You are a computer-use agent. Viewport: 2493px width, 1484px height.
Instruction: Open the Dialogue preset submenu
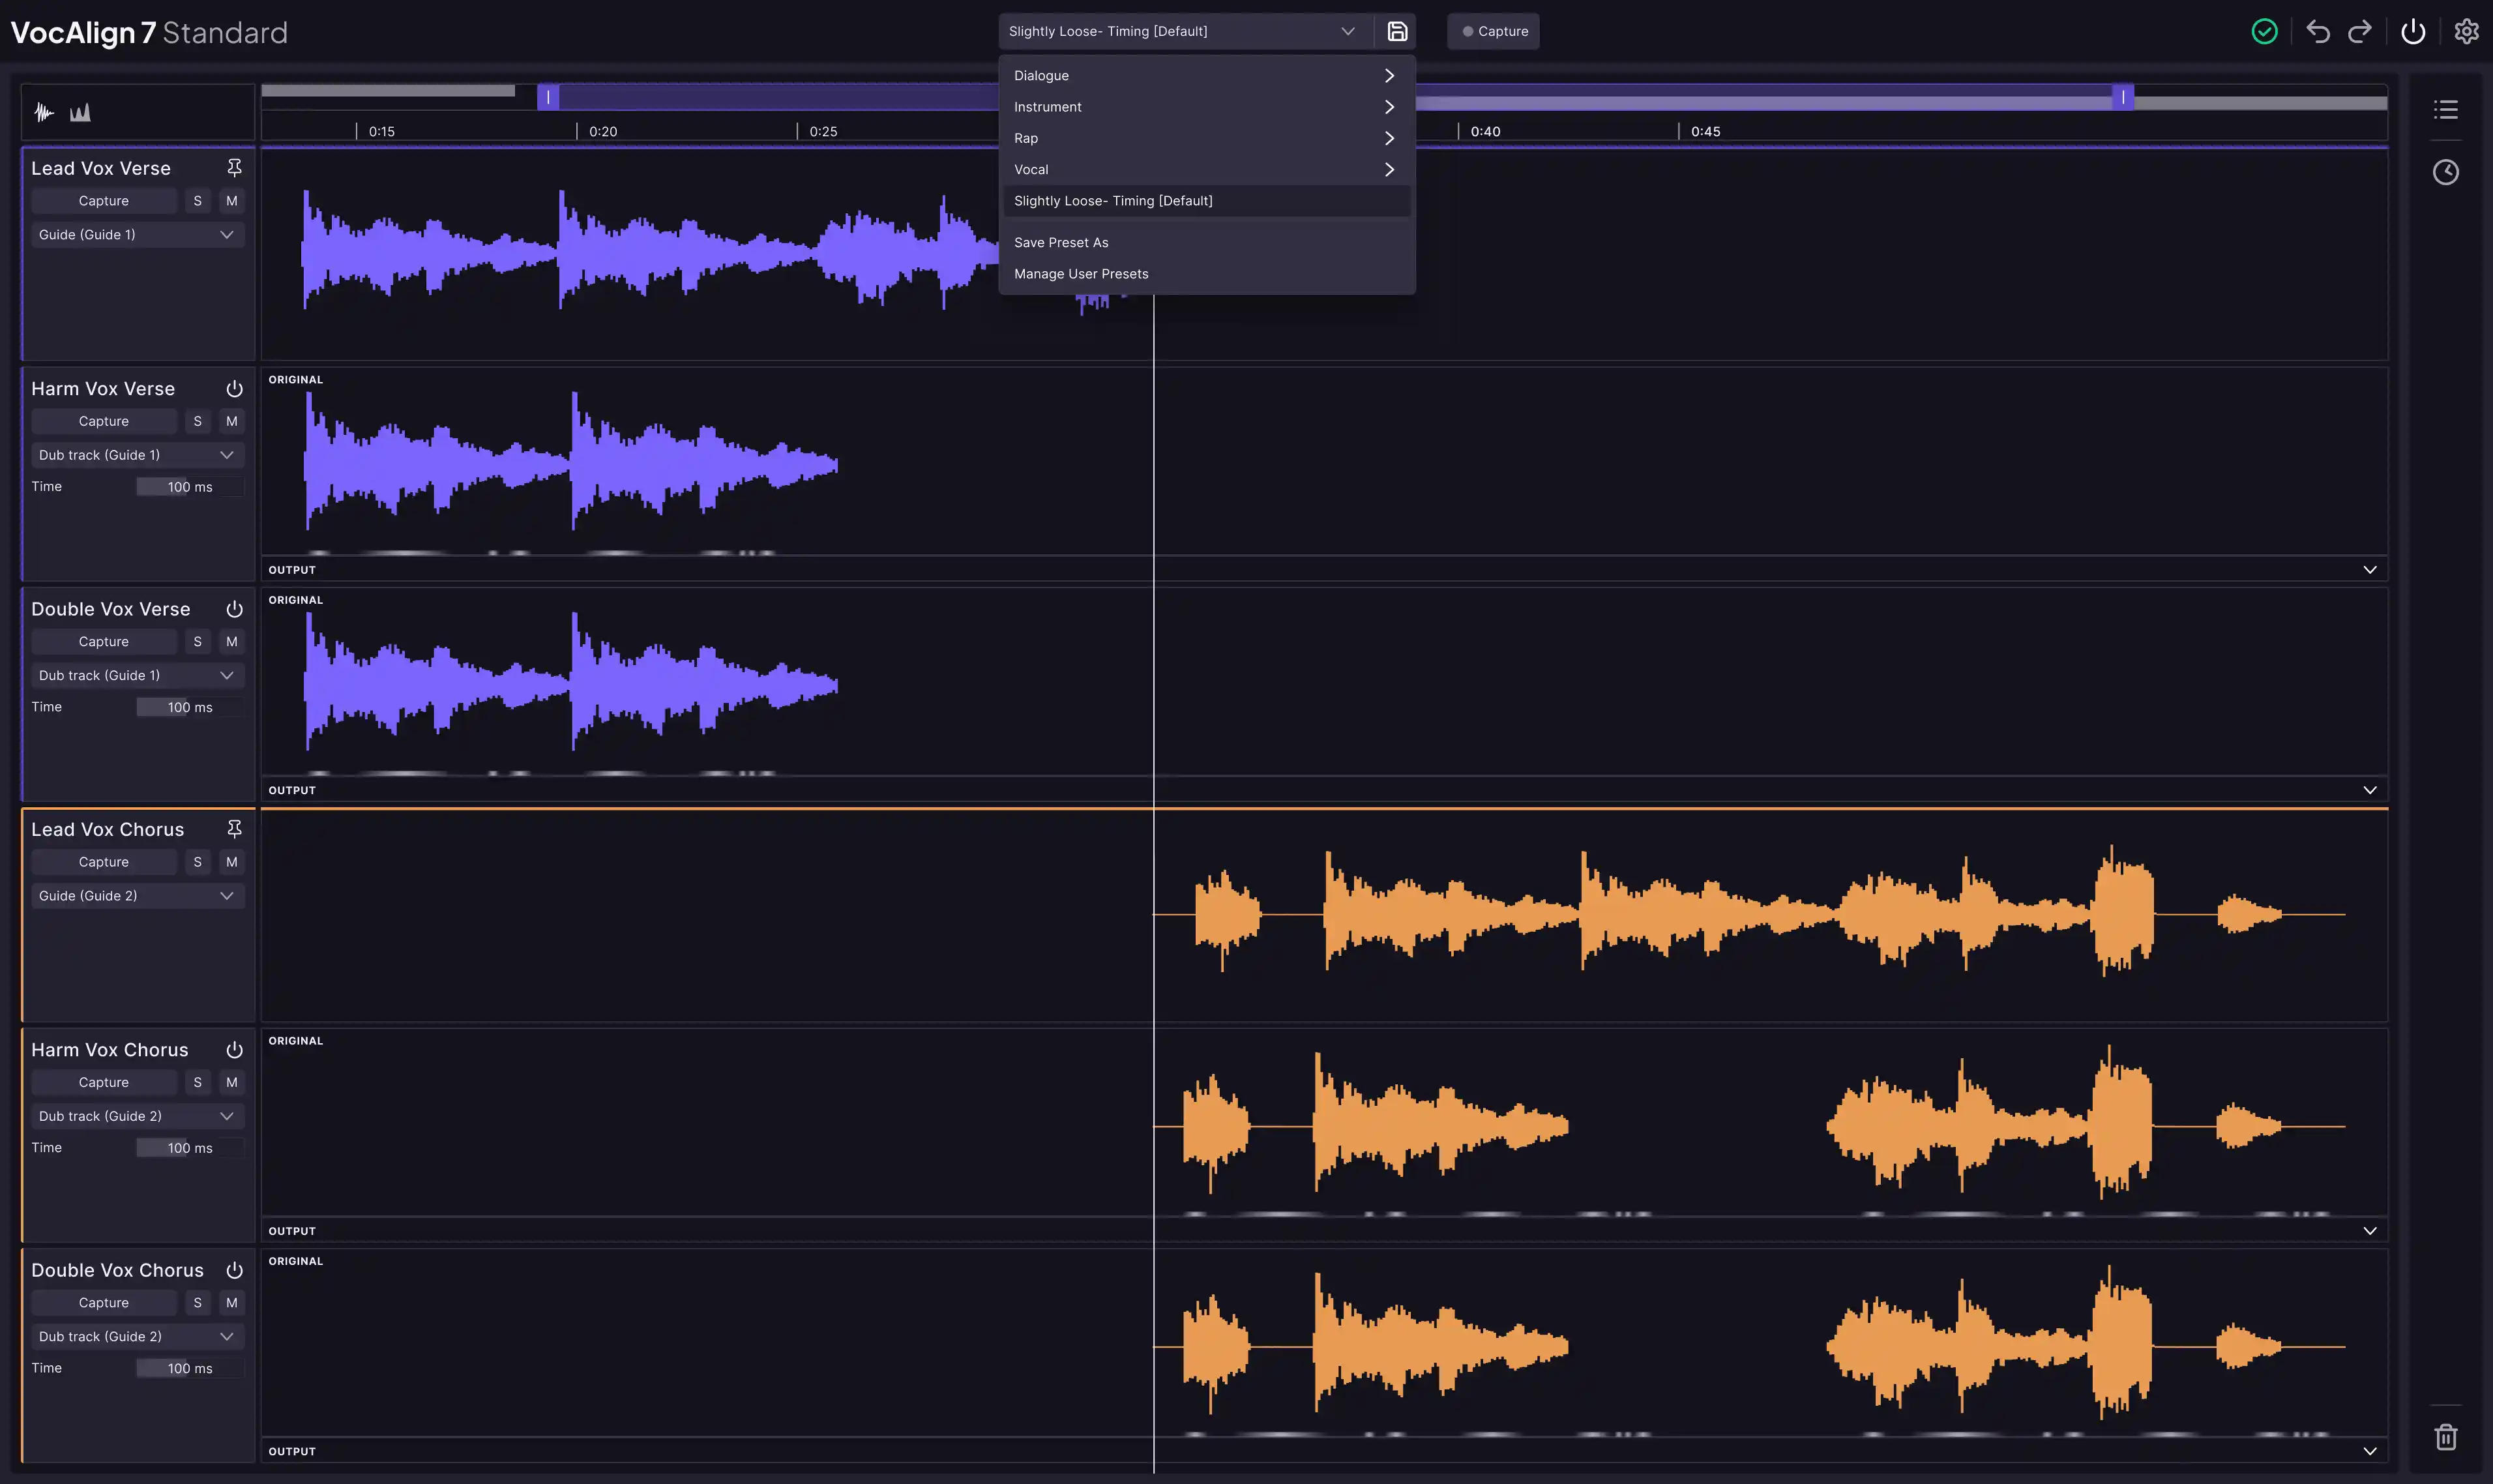pyautogui.click(x=1207, y=75)
